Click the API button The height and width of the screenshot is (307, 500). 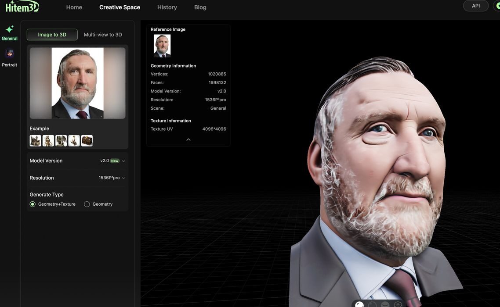pos(475,6)
